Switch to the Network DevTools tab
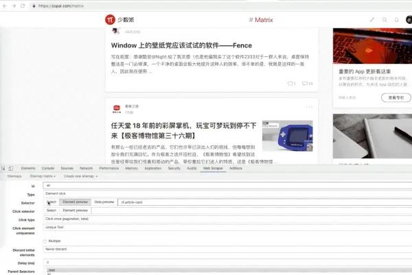Image resolution: width=412 pixels, height=275 pixels. [x=87, y=168]
